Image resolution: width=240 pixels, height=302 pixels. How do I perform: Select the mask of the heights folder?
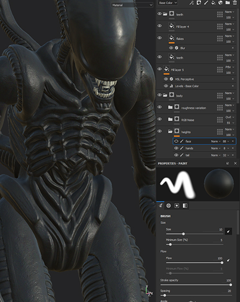pyautogui.click(x=177, y=131)
